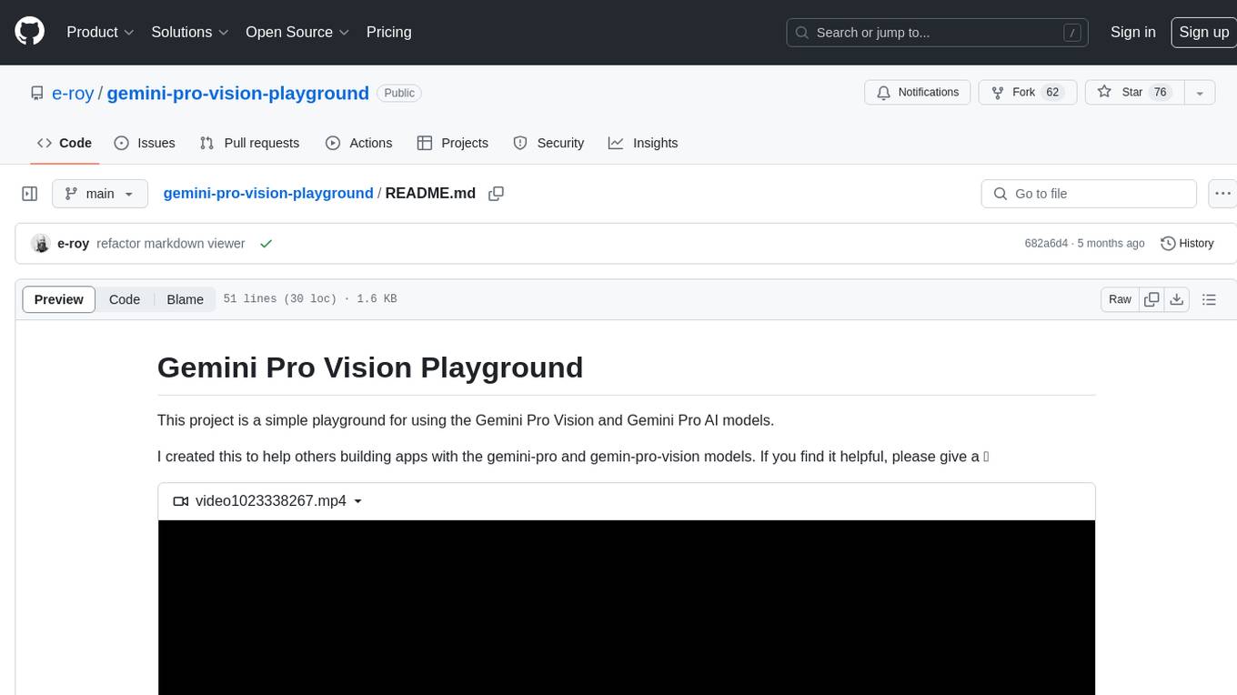The width and height of the screenshot is (1237, 695).
Task: Focus the Go to file input
Action: [x=1089, y=194]
